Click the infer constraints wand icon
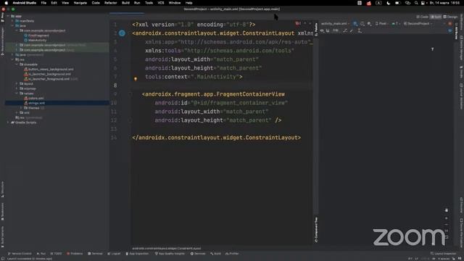 click(352, 30)
